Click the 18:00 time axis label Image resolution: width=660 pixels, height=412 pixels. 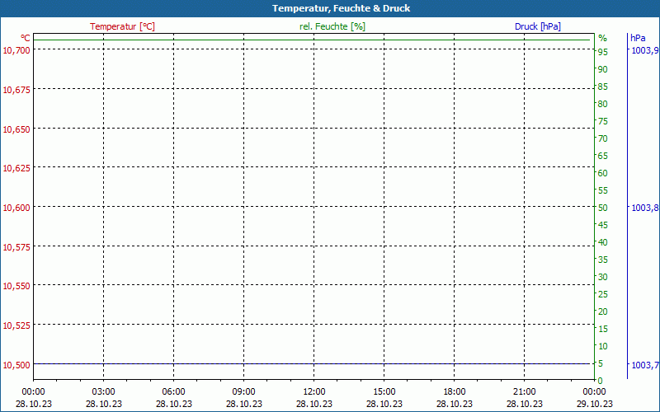coord(455,392)
